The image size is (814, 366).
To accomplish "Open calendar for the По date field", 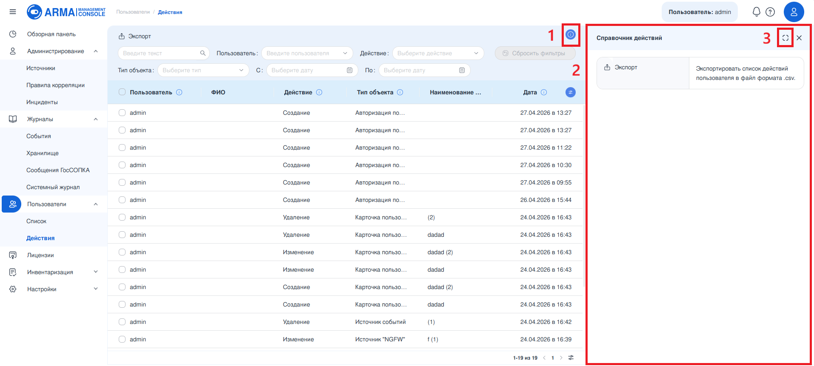I will (x=462, y=70).
